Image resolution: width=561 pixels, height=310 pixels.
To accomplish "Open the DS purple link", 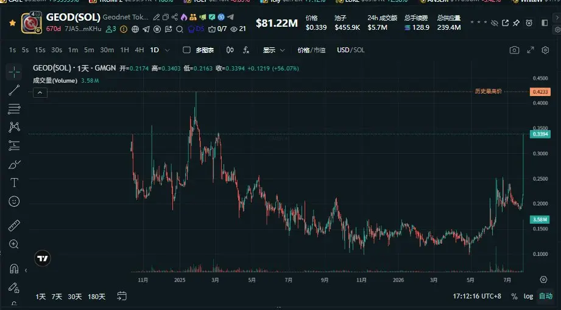I will pos(196,29).
